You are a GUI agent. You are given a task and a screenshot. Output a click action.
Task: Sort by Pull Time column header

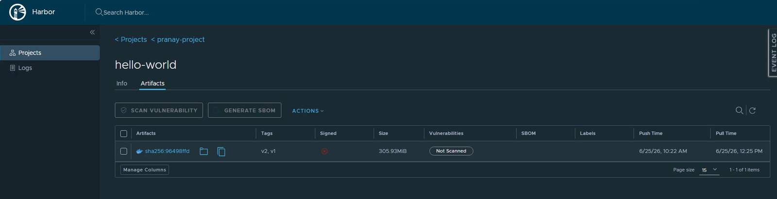coord(726,133)
